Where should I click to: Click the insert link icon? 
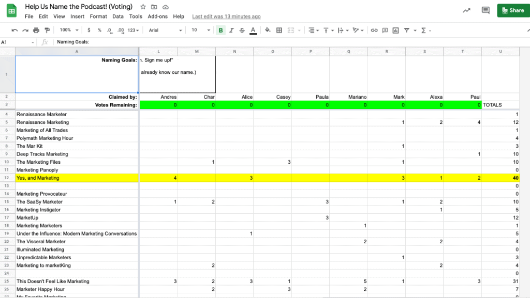coord(374,30)
